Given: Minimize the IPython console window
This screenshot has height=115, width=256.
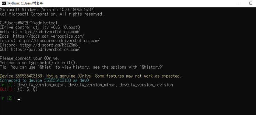Looking at the screenshot, I should click(x=238, y=3).
